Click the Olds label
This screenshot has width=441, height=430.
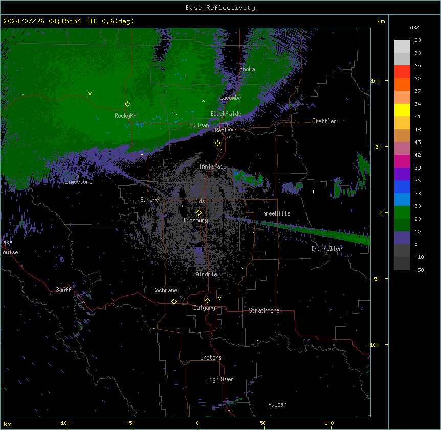[199, 201]
